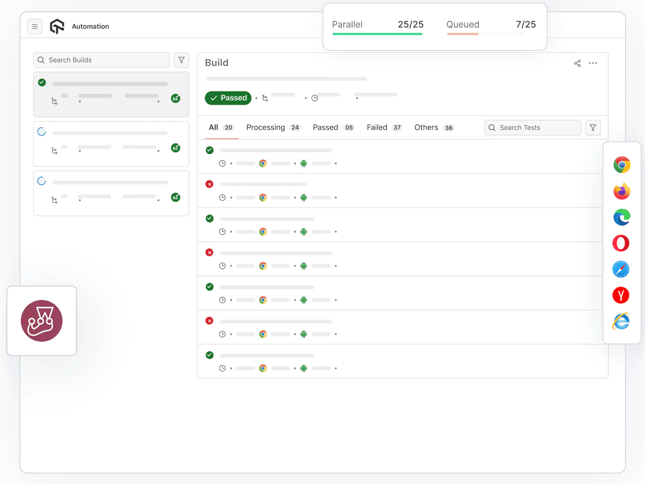Select the Yandex browser icon
Screen dimensions: 645x484
[621, 295]
